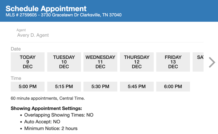This screenshot has width=218, height=134.
Task: Click the Agent field showing Avery D. Agent
Action: click(x=33, y=35)
